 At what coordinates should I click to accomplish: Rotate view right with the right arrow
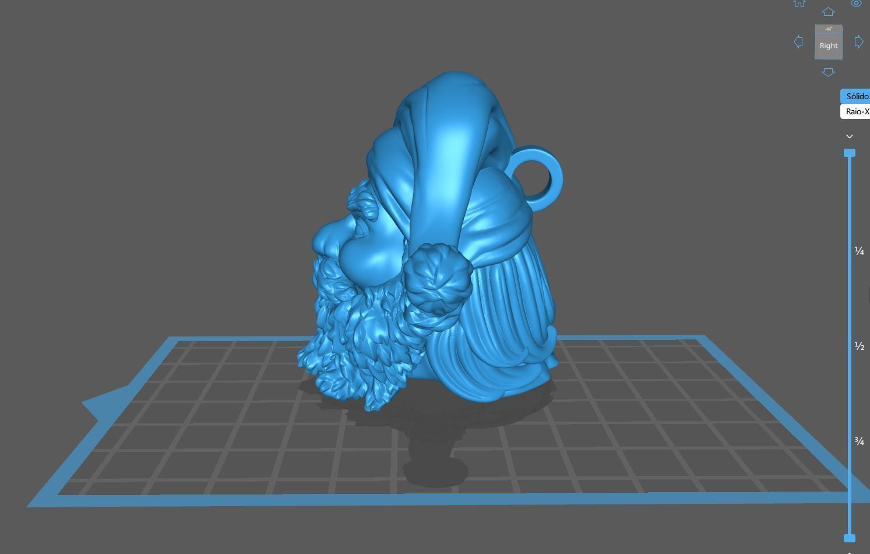point(858,42)
